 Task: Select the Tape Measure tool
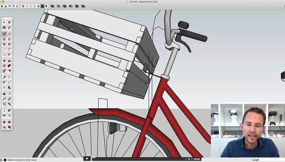(4, 77)
